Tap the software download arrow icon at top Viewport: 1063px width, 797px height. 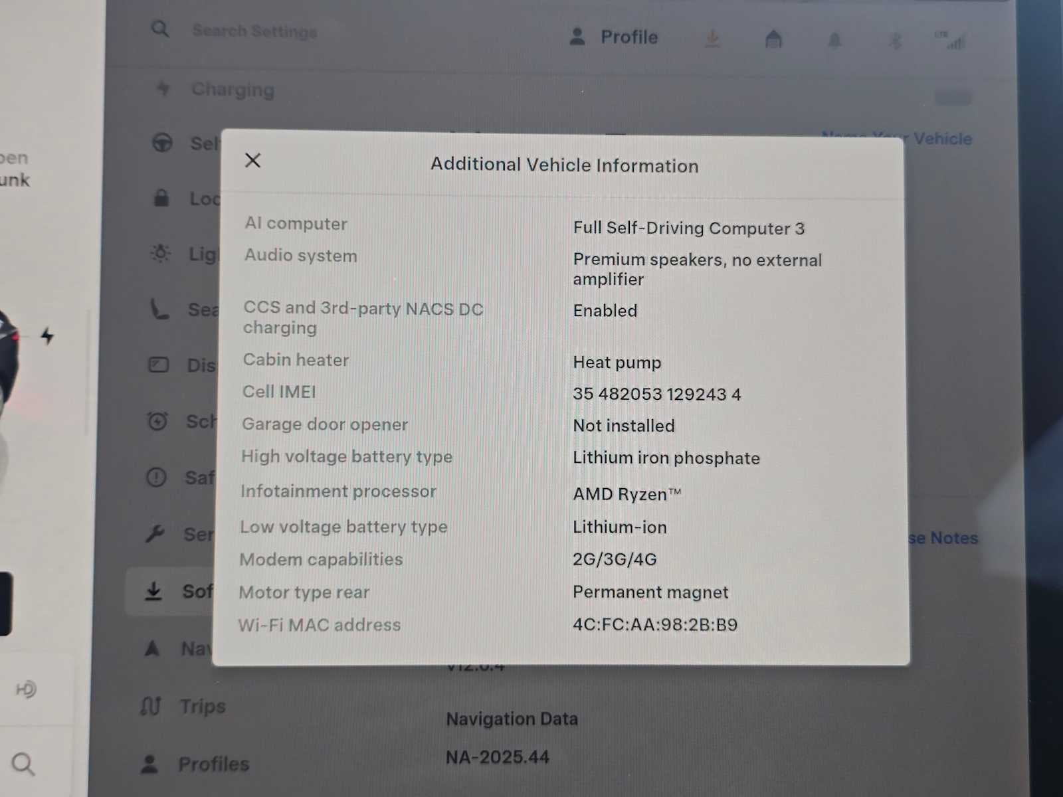tap(712, 39)
